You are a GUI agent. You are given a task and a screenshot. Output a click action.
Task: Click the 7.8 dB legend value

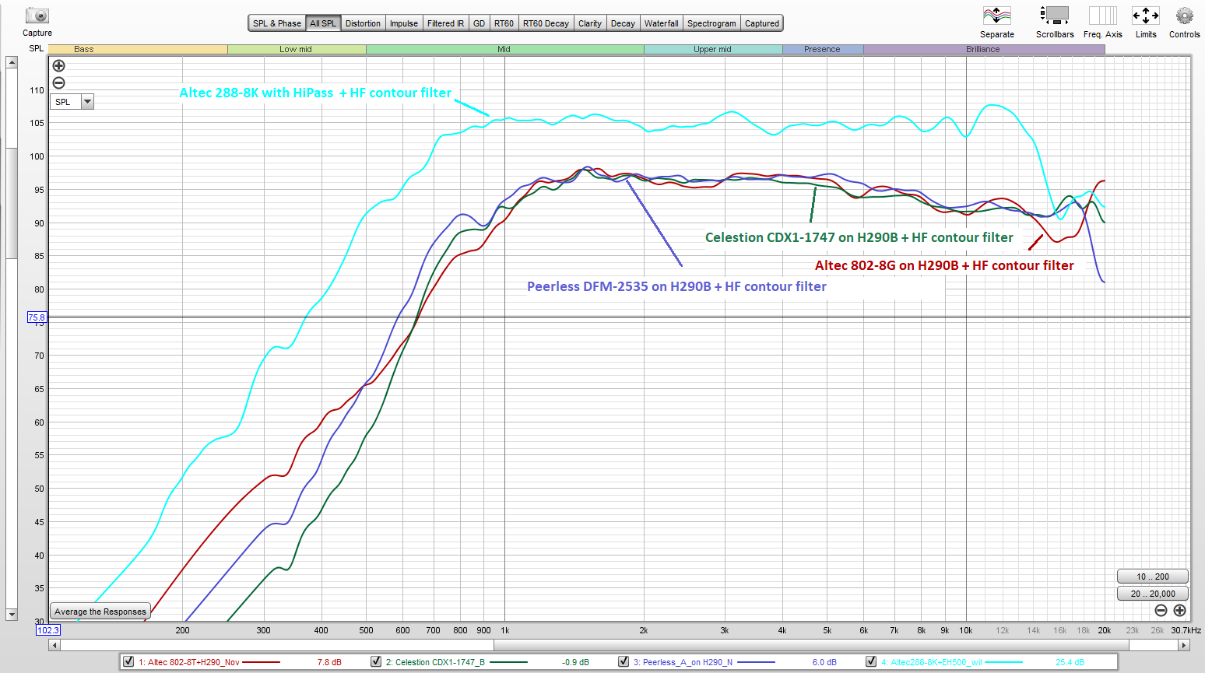coord(329,662)
